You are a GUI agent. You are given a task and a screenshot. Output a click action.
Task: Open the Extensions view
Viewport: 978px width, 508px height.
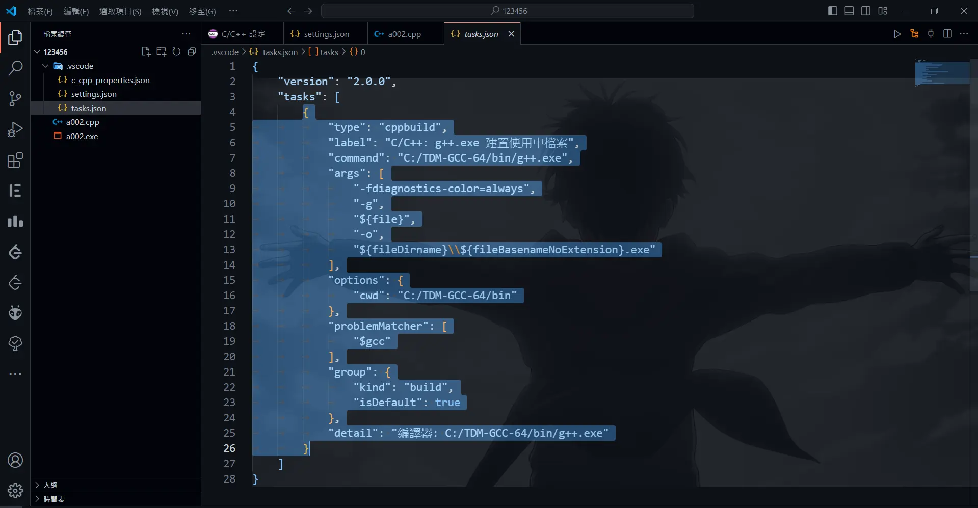pyautogui.click(x=15, y=161)
